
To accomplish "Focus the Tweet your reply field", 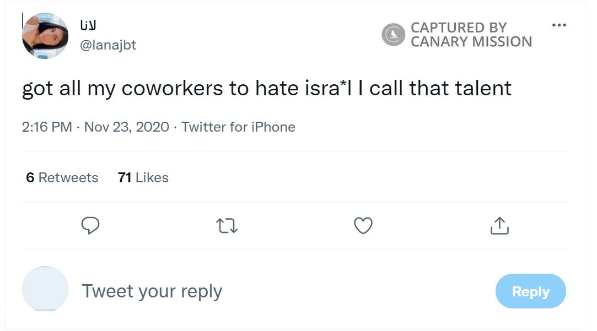I will point(152,291).
